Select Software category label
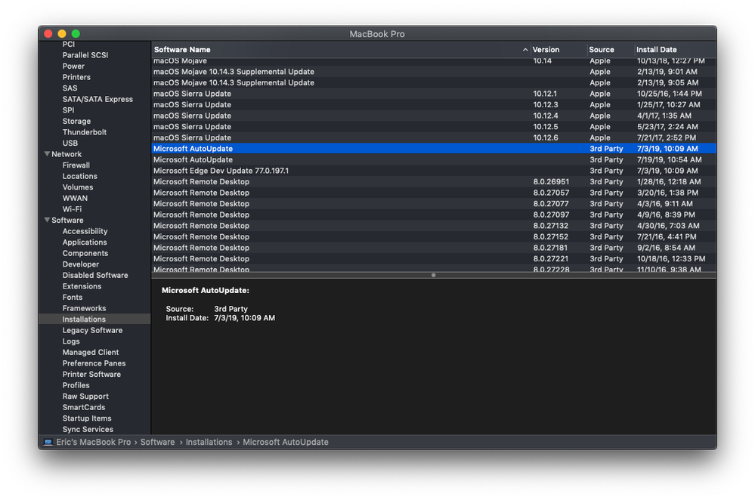The height and width of the screenshot is (500, 755). [67, 220]
